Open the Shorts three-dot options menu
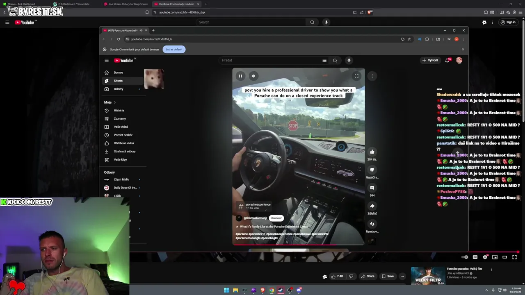The width and height of the screenshot is (525, 295). click(x=372, y=76)
